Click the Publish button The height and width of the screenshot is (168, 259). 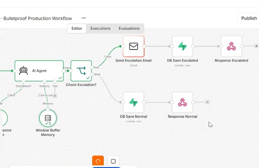(249, 18)
